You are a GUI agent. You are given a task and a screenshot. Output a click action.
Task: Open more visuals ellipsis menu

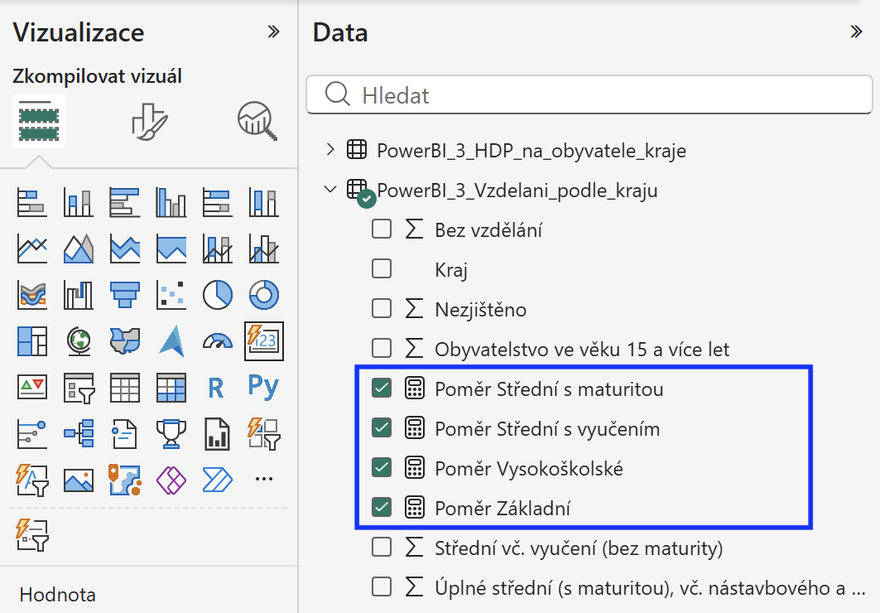(264, 479)
